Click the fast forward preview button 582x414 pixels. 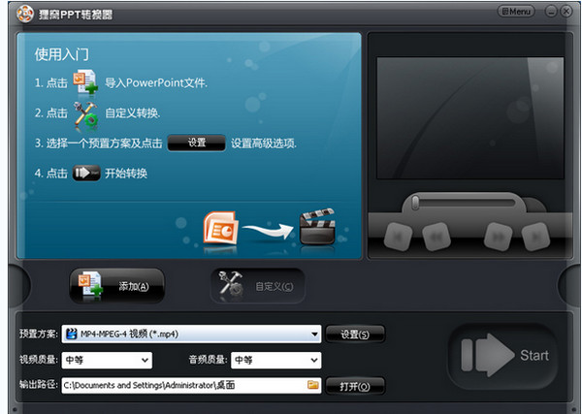(x=499, y=237)
